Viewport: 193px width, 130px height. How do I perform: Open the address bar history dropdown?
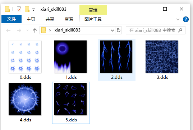click(112, 30)
